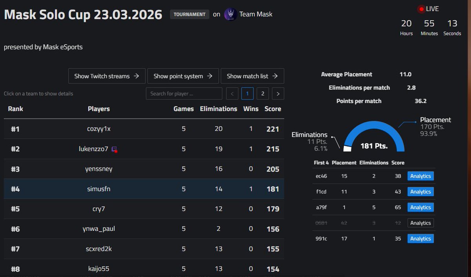471x277 pixels.
Task: Show details for scxred2k
Action: (144, 249)
